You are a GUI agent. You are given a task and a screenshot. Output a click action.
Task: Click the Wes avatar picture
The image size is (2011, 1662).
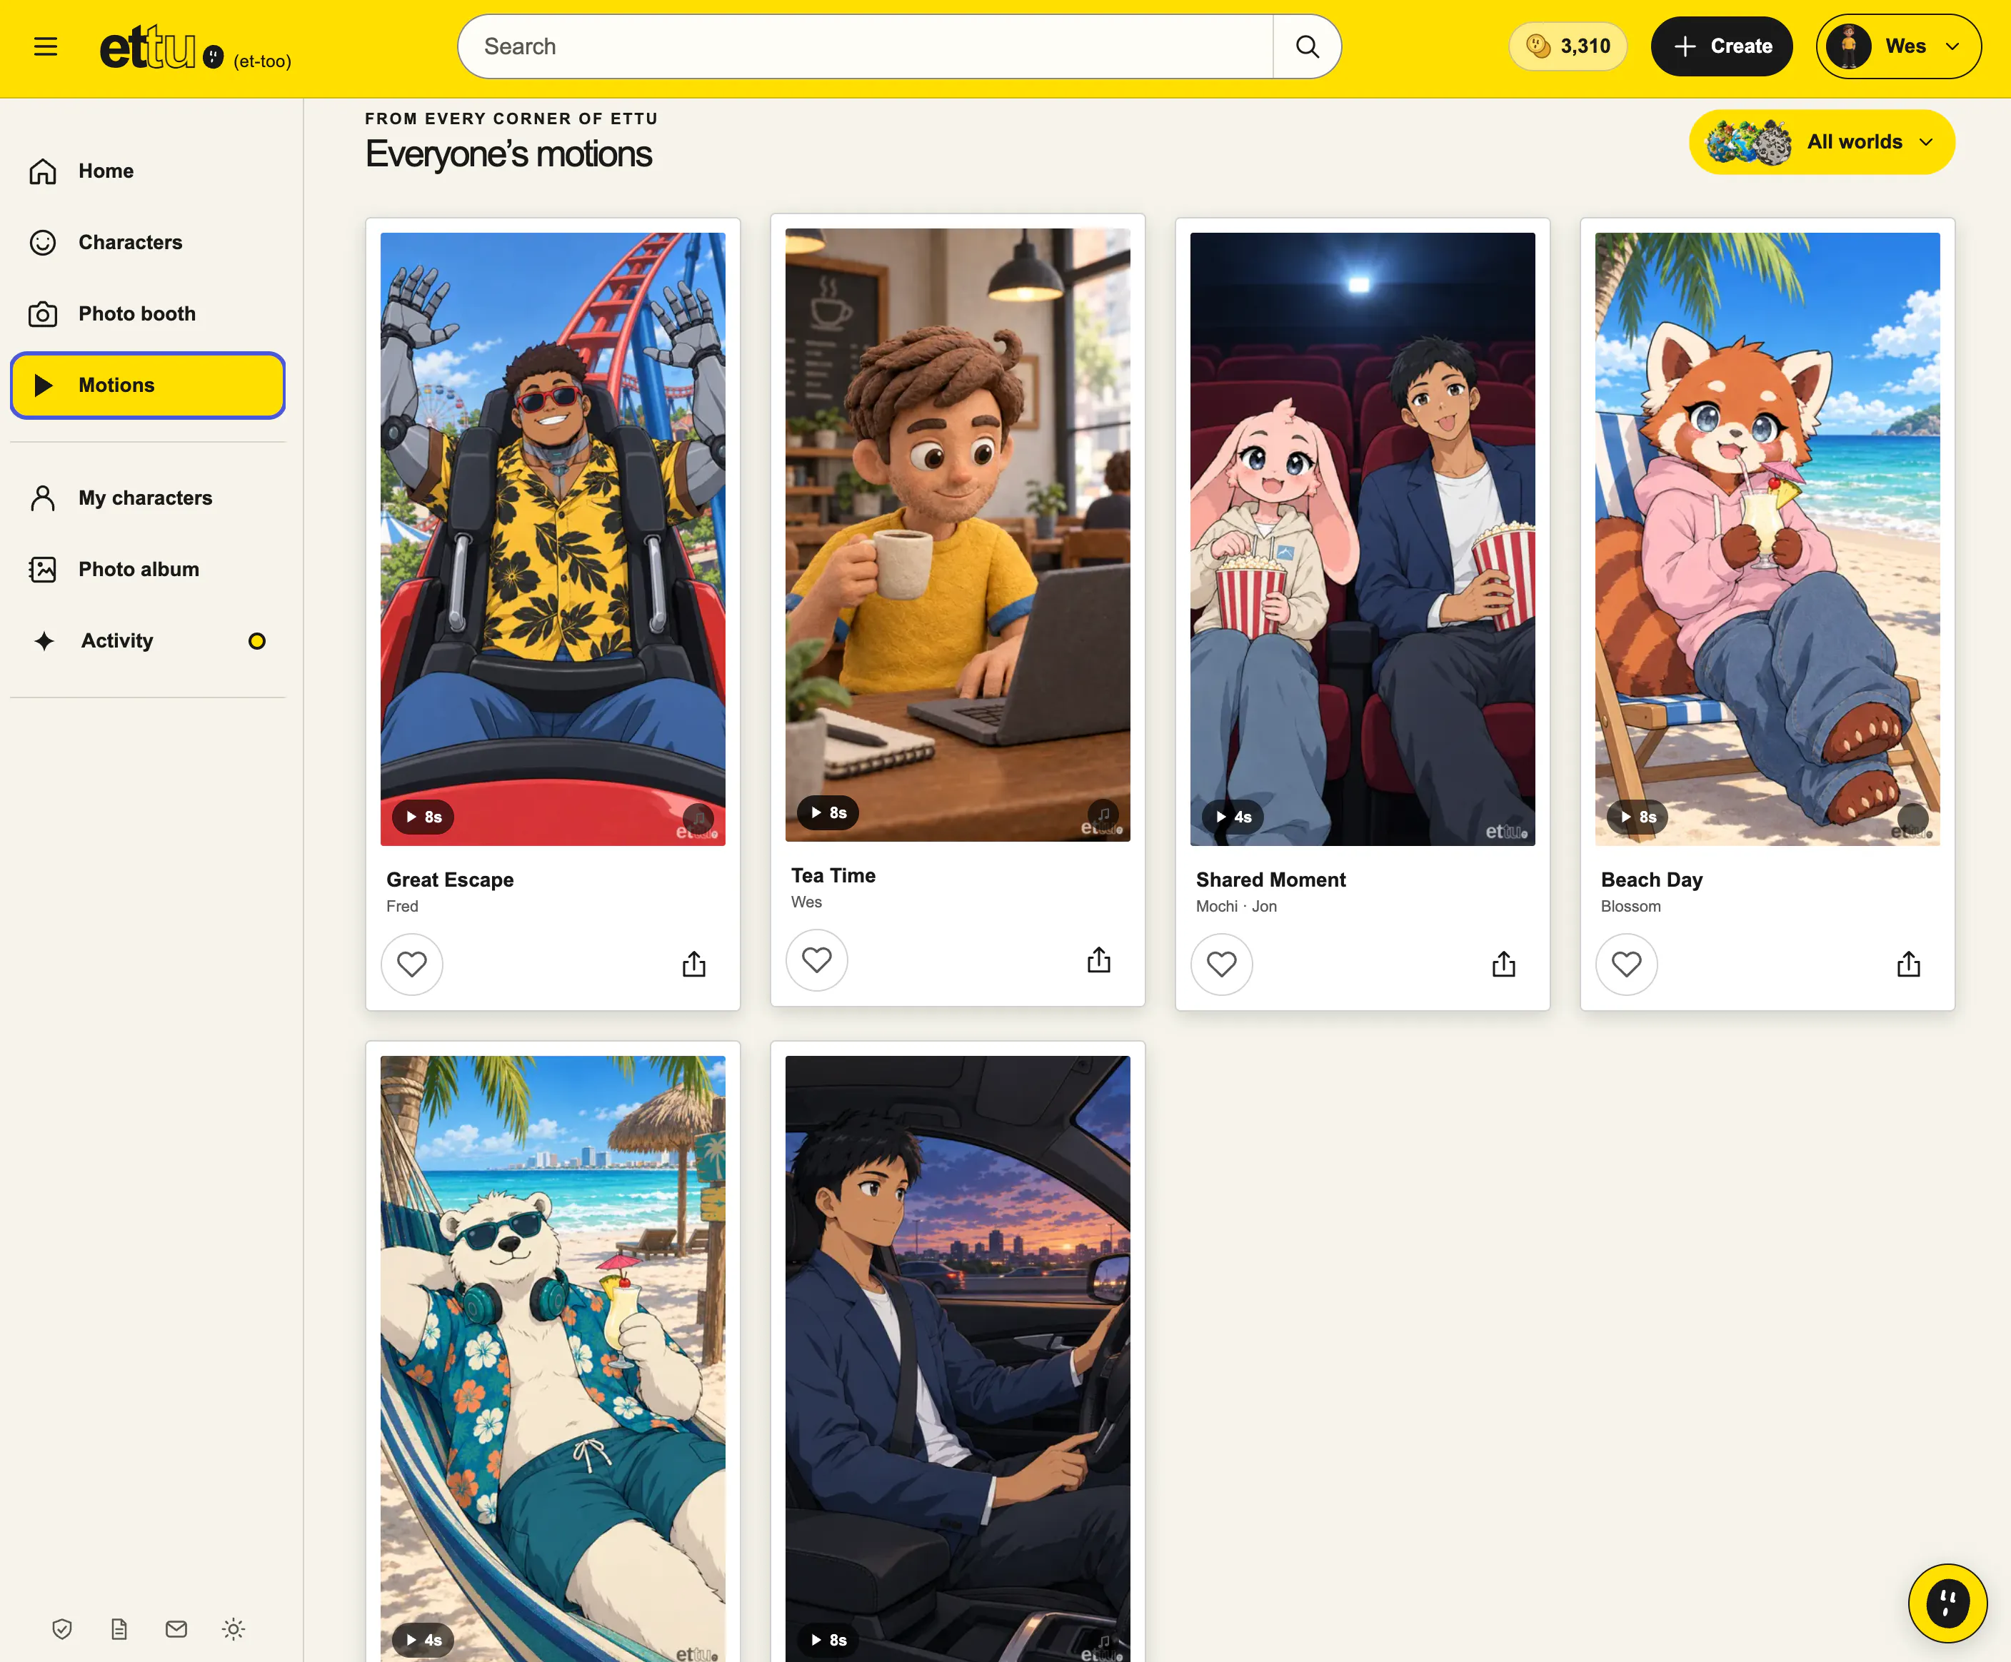(1848, 46)
